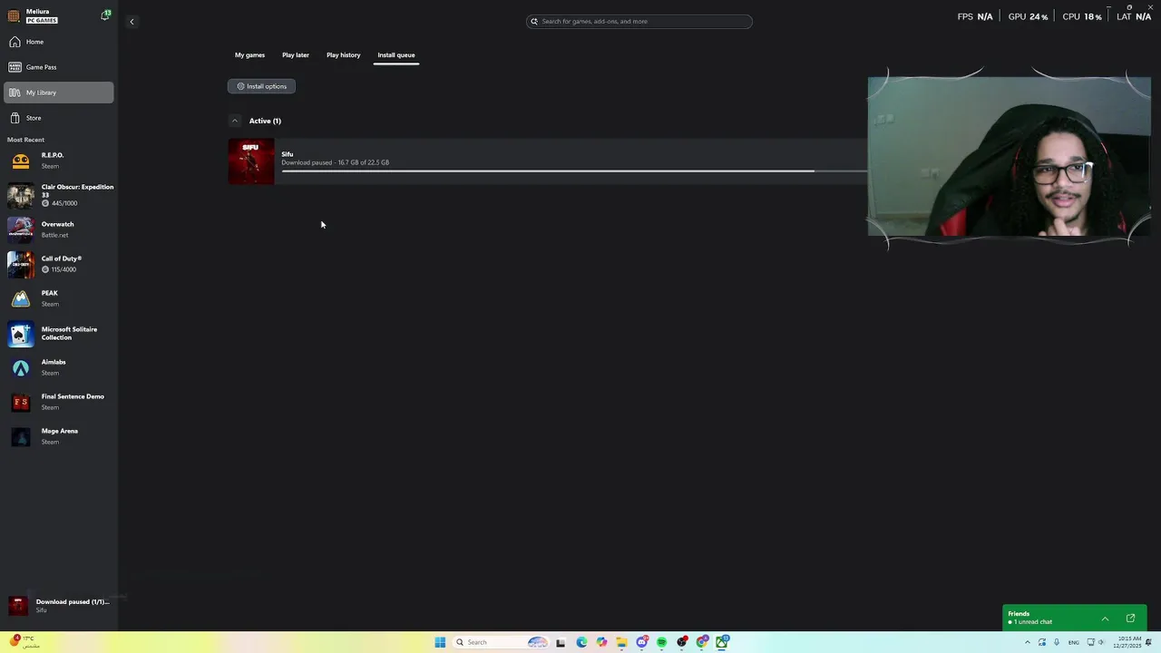Viewport: 1161px width, 653px height.
Task: Open Install options
Action: (x=261, y=86)
